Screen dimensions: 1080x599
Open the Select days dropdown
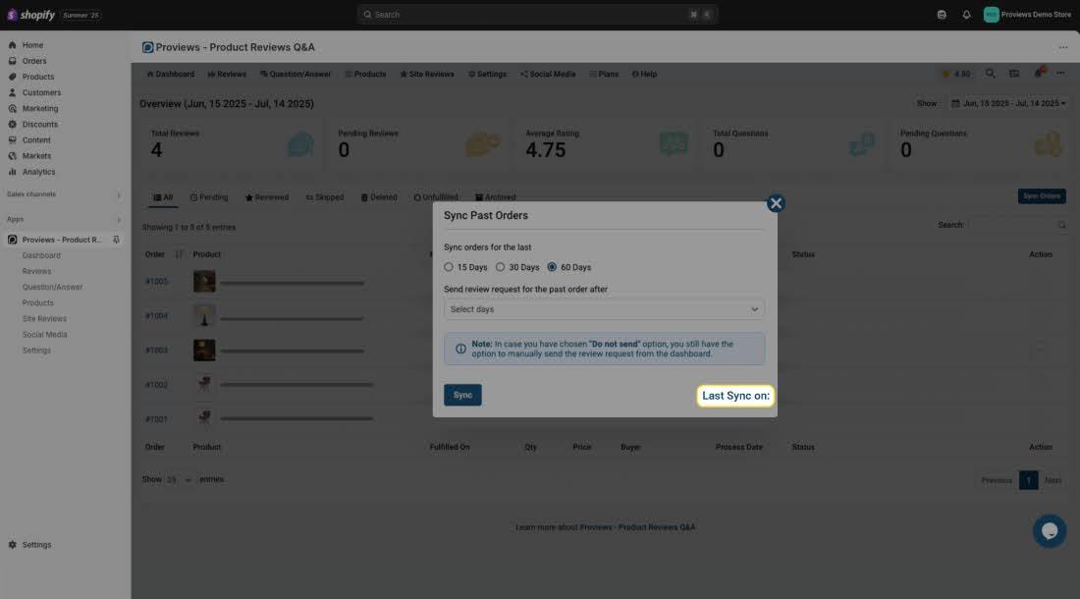click(604, 309)
